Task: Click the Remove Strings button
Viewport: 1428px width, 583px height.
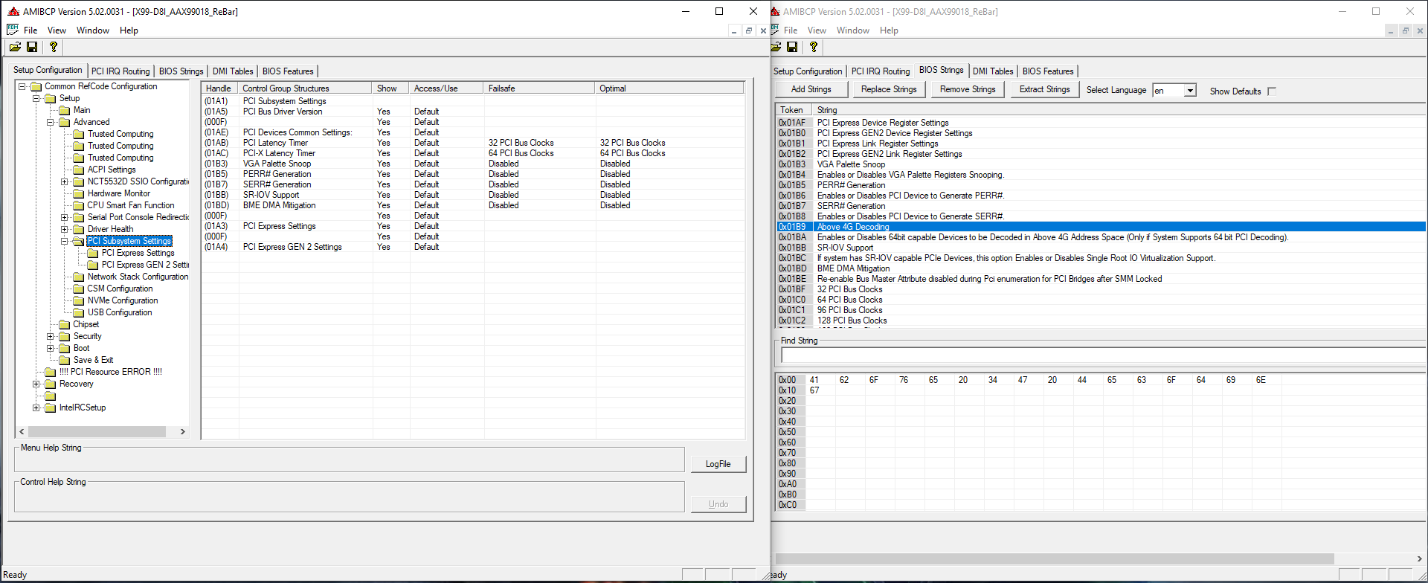Action: [x=968, y=89]
